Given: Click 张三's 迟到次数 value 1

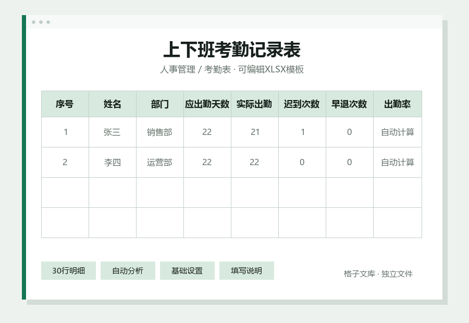Looking at the screenshot, I should (x=302, y=132).
